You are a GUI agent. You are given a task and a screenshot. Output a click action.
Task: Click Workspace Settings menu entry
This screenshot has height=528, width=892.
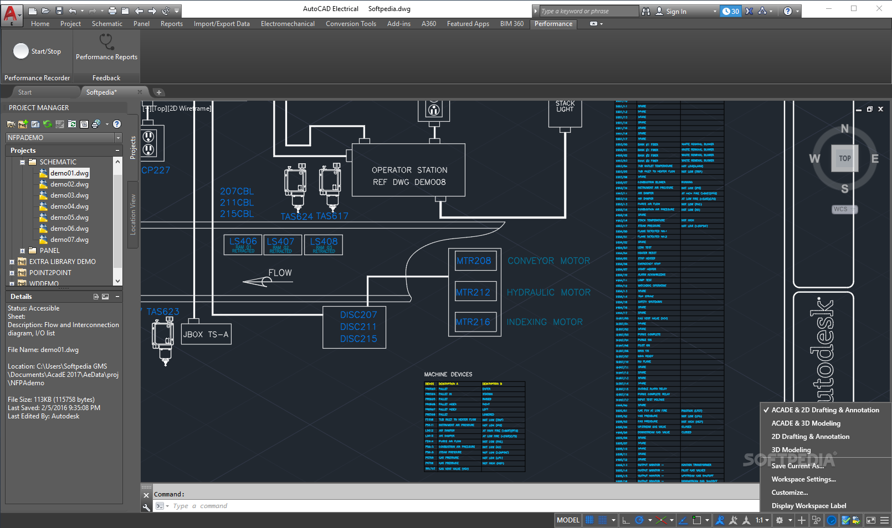tap(803, 479)
